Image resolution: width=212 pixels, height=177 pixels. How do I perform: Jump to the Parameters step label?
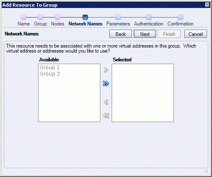click(x=118, y=24)
